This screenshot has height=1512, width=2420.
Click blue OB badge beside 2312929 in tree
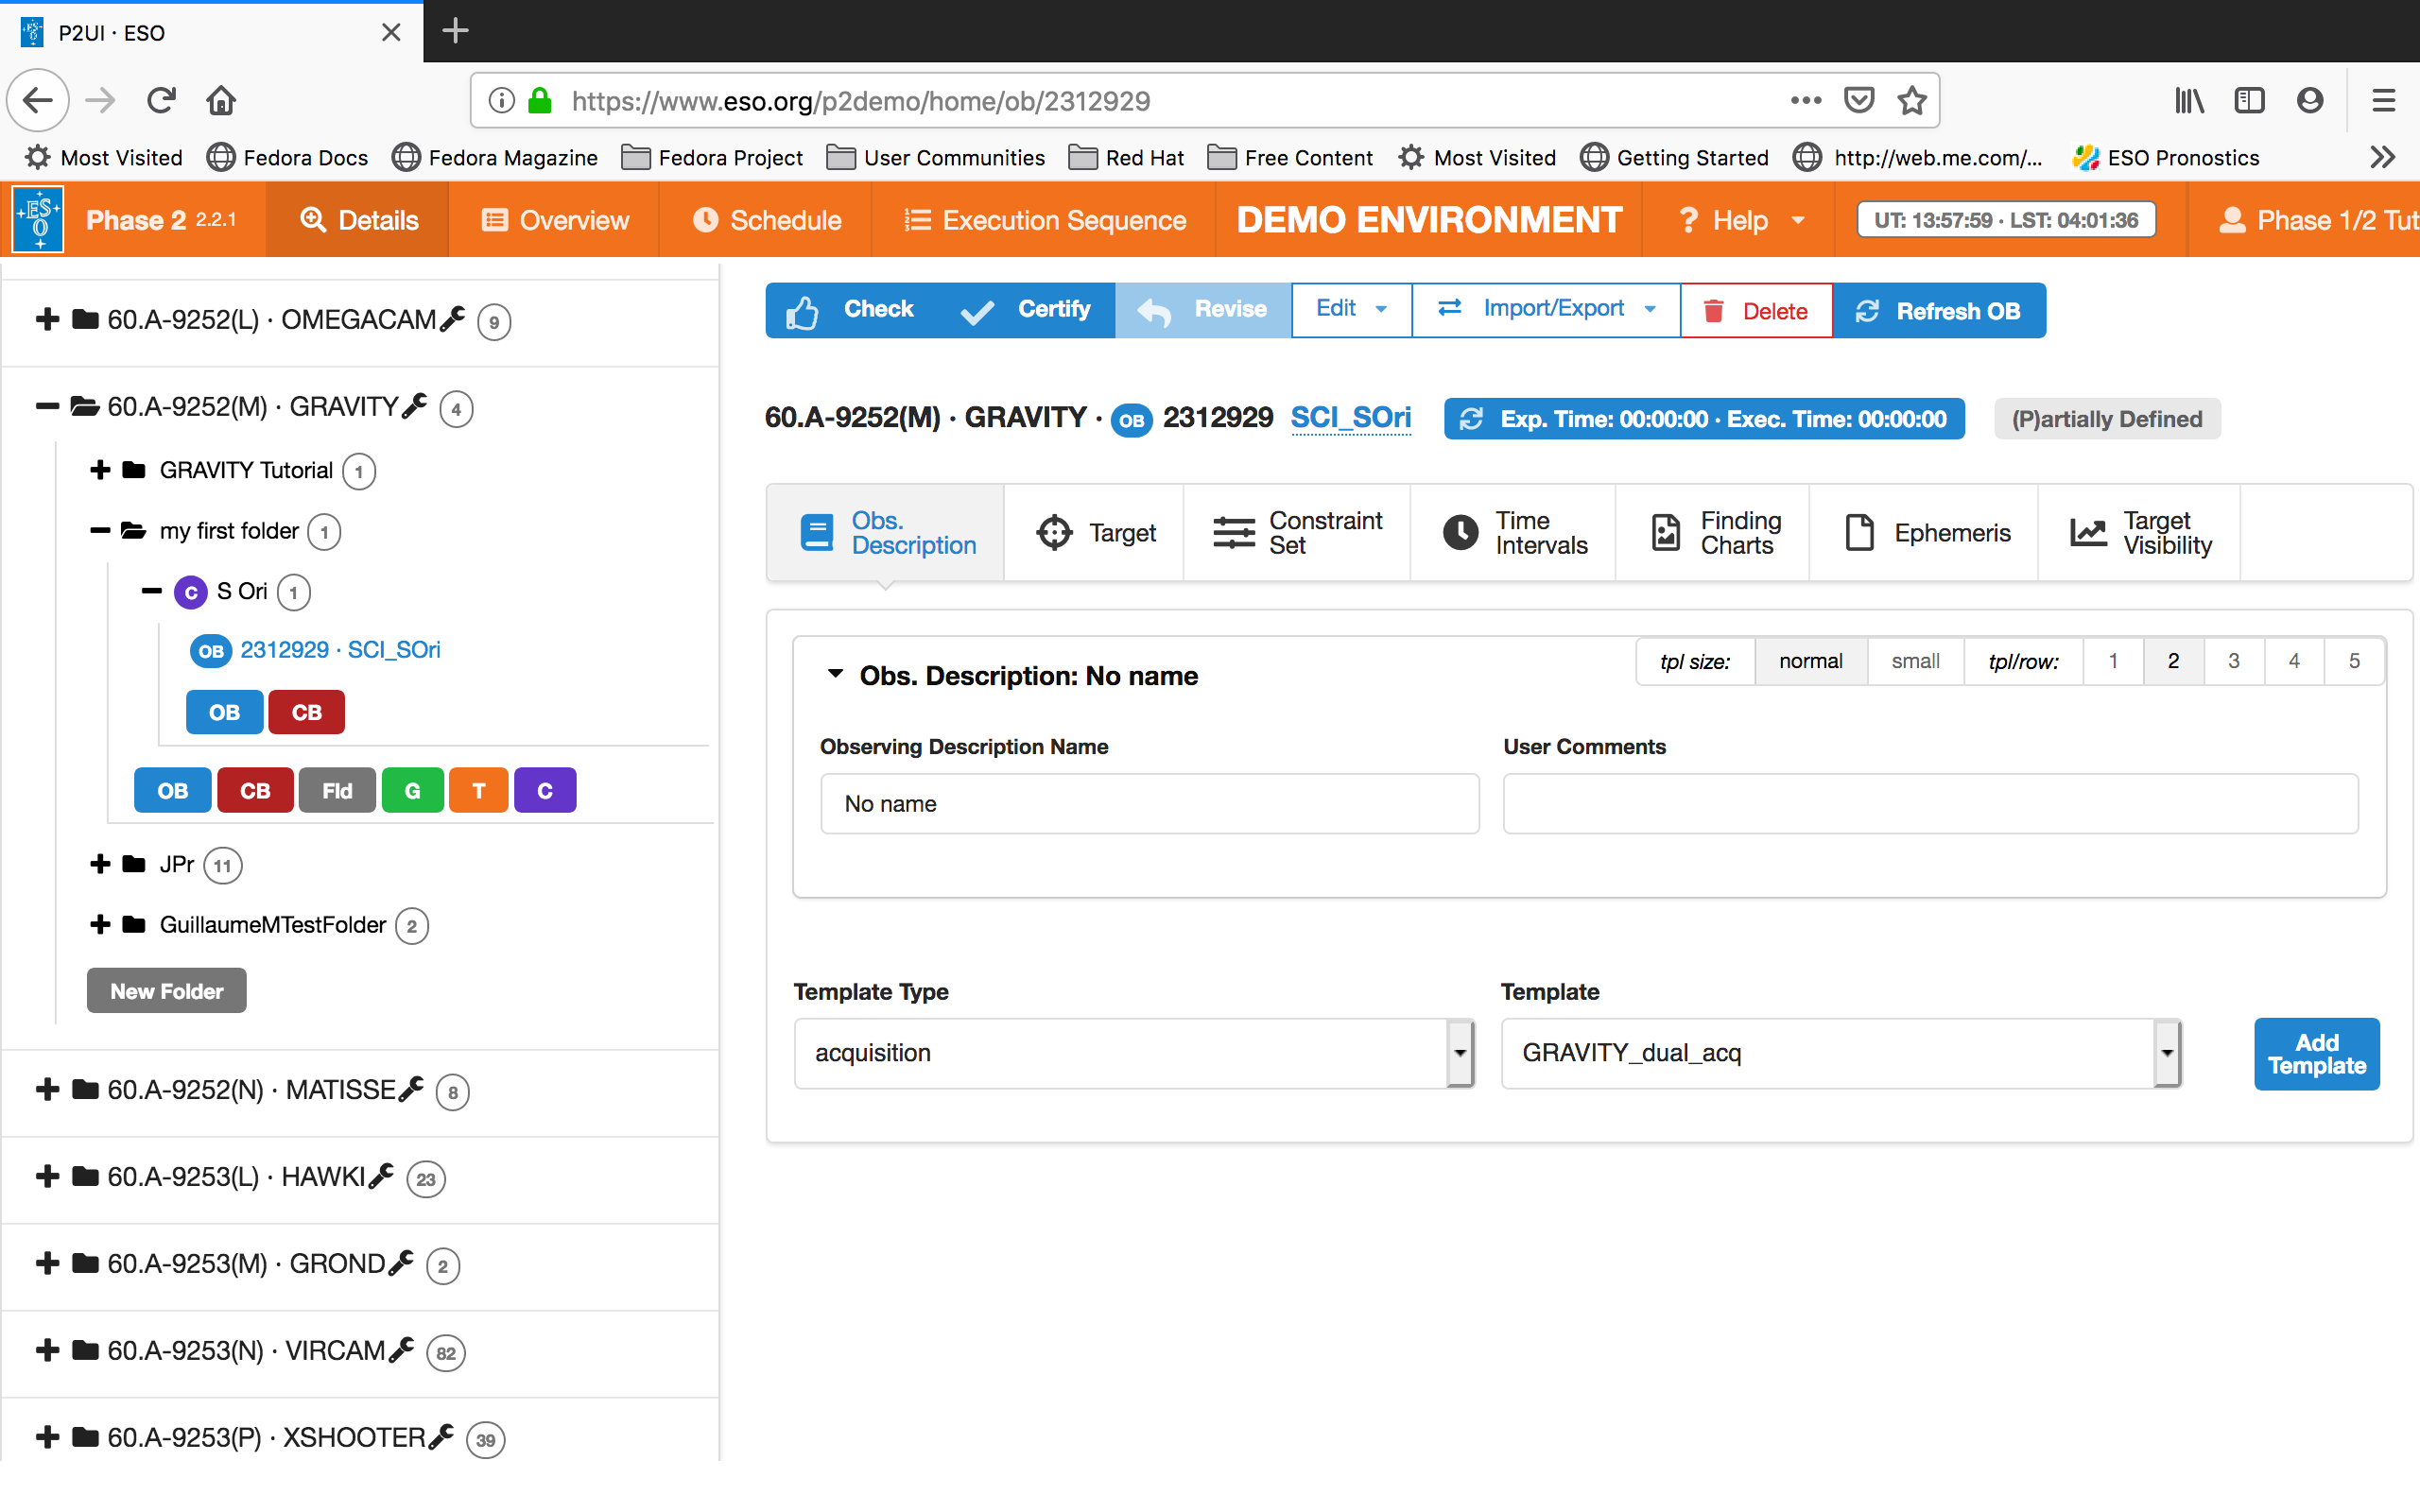pos(210,651)
